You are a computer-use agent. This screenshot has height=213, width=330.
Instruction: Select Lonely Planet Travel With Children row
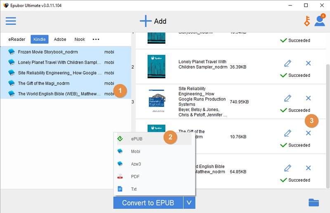66,62
